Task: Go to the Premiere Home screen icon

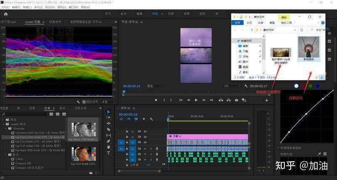Action: 6,14
